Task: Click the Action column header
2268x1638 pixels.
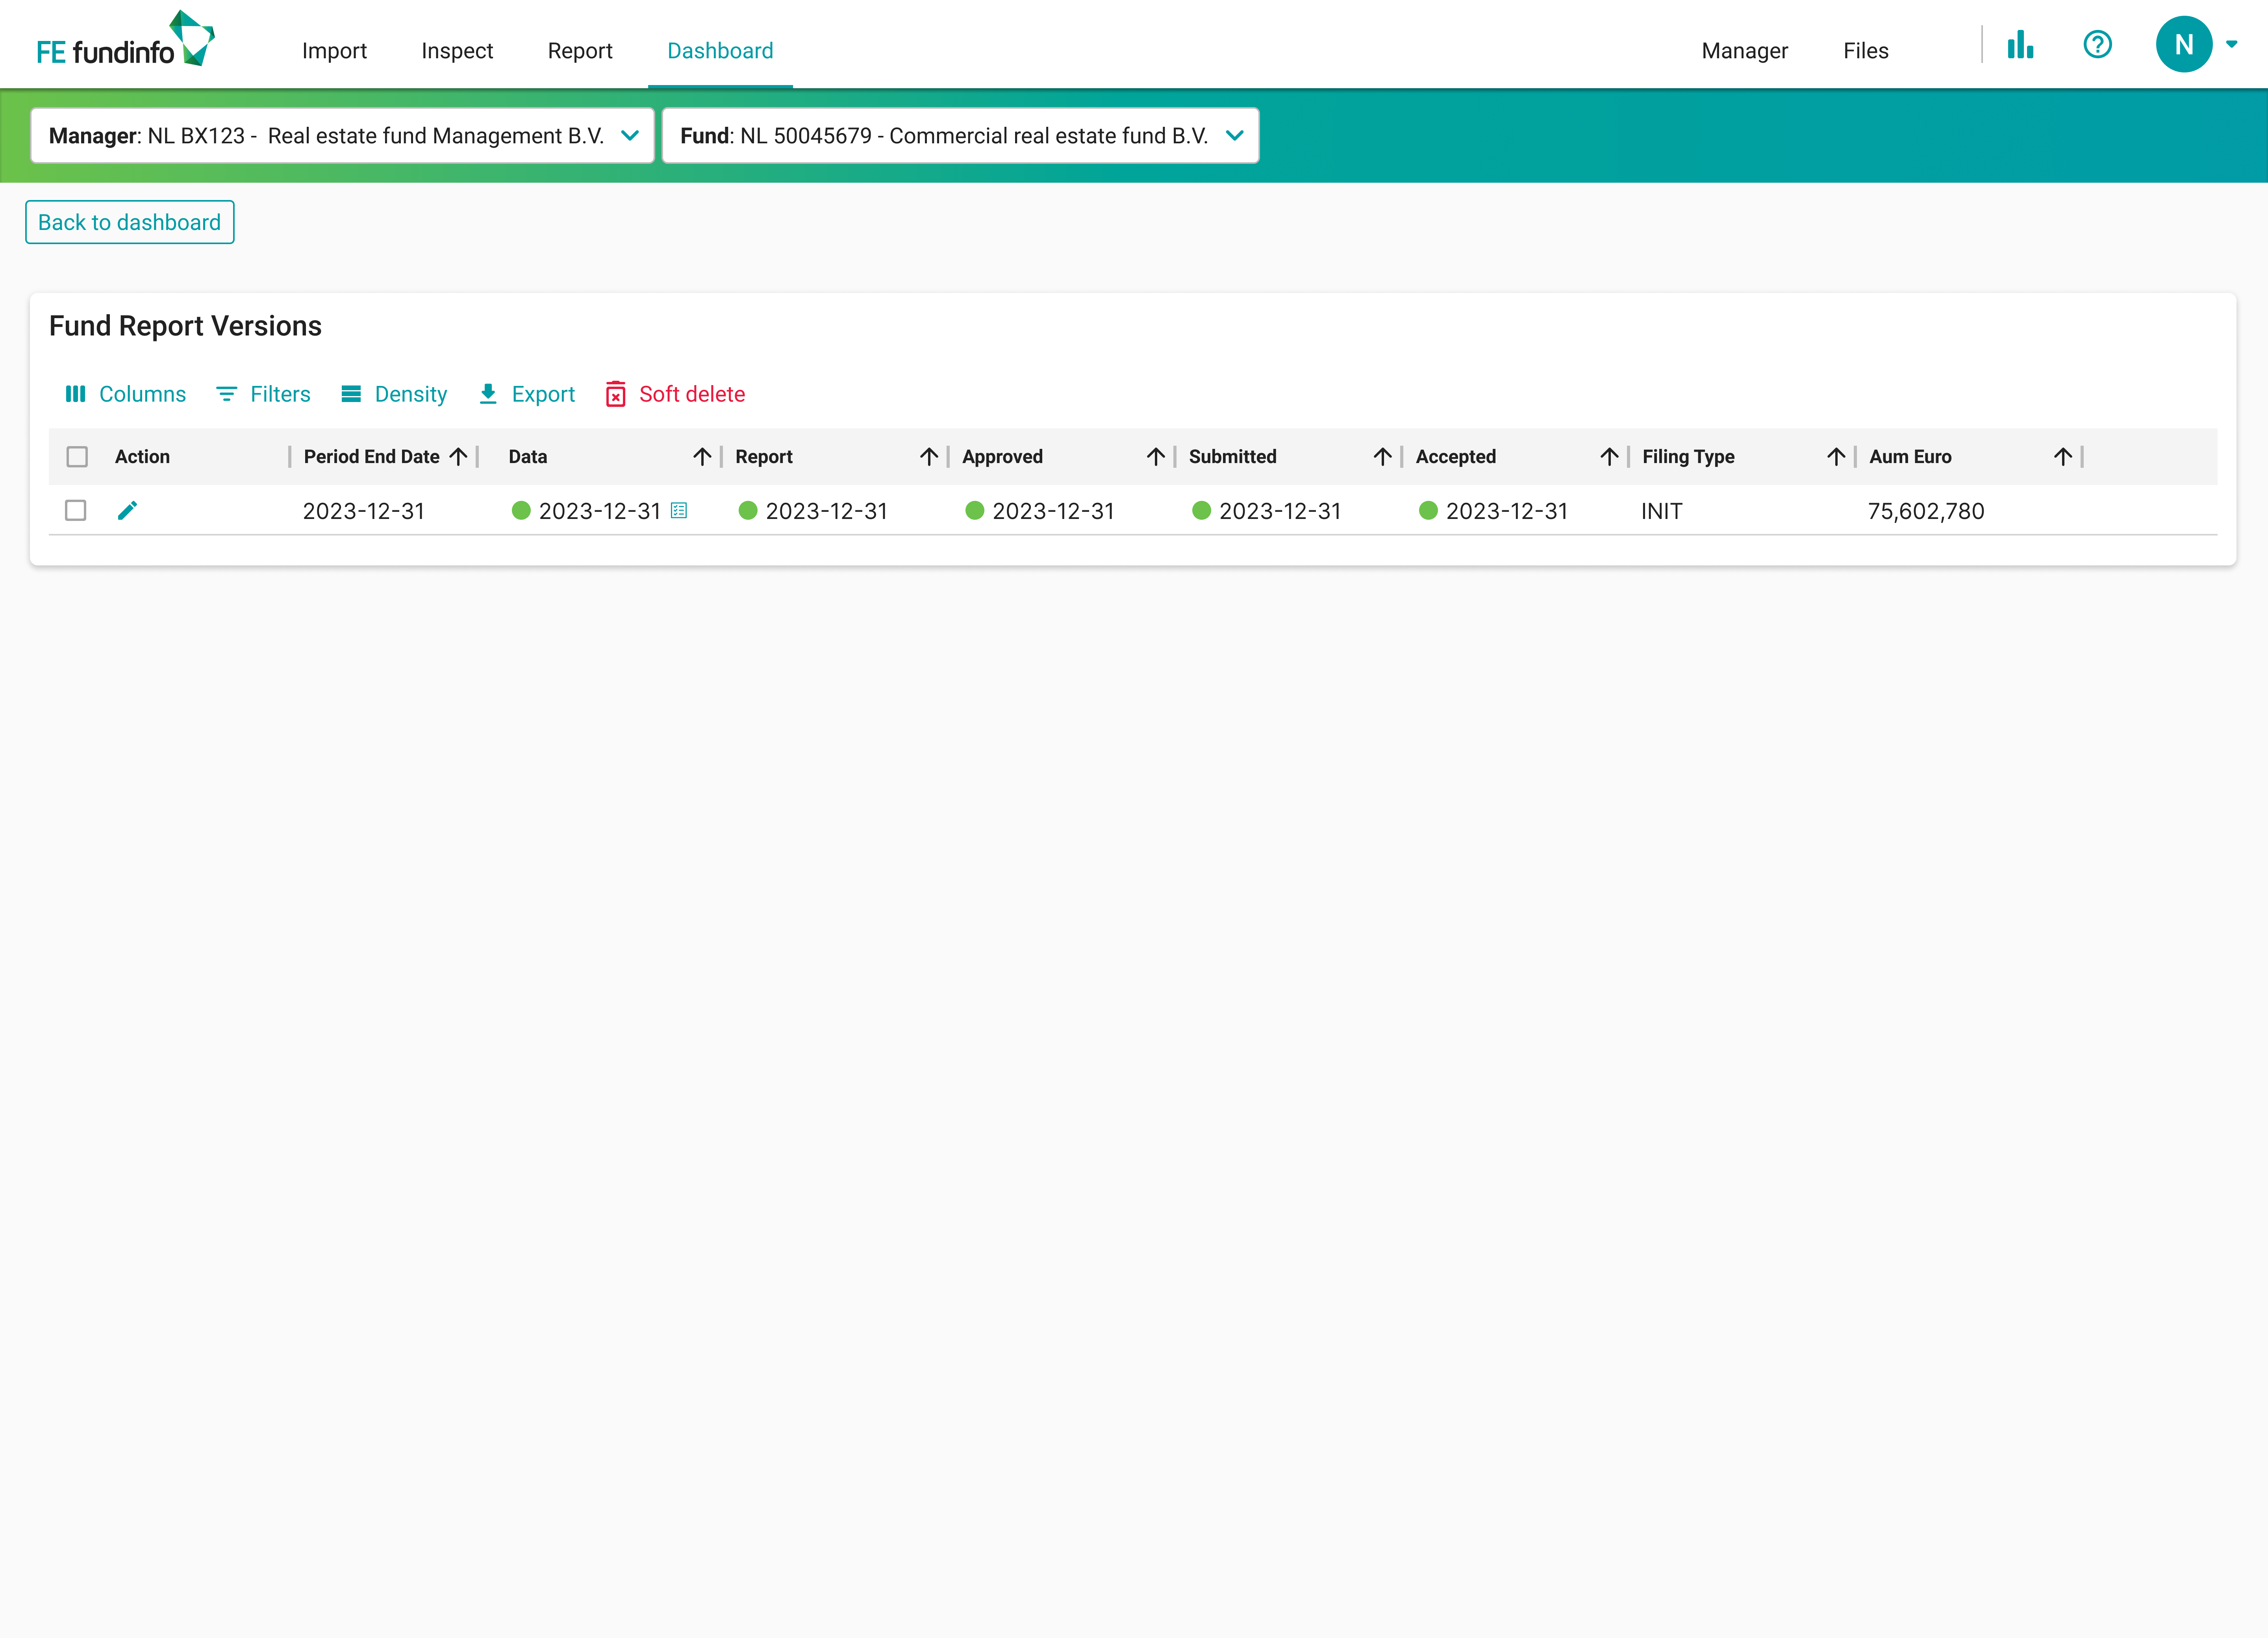Action: (142, 457)
